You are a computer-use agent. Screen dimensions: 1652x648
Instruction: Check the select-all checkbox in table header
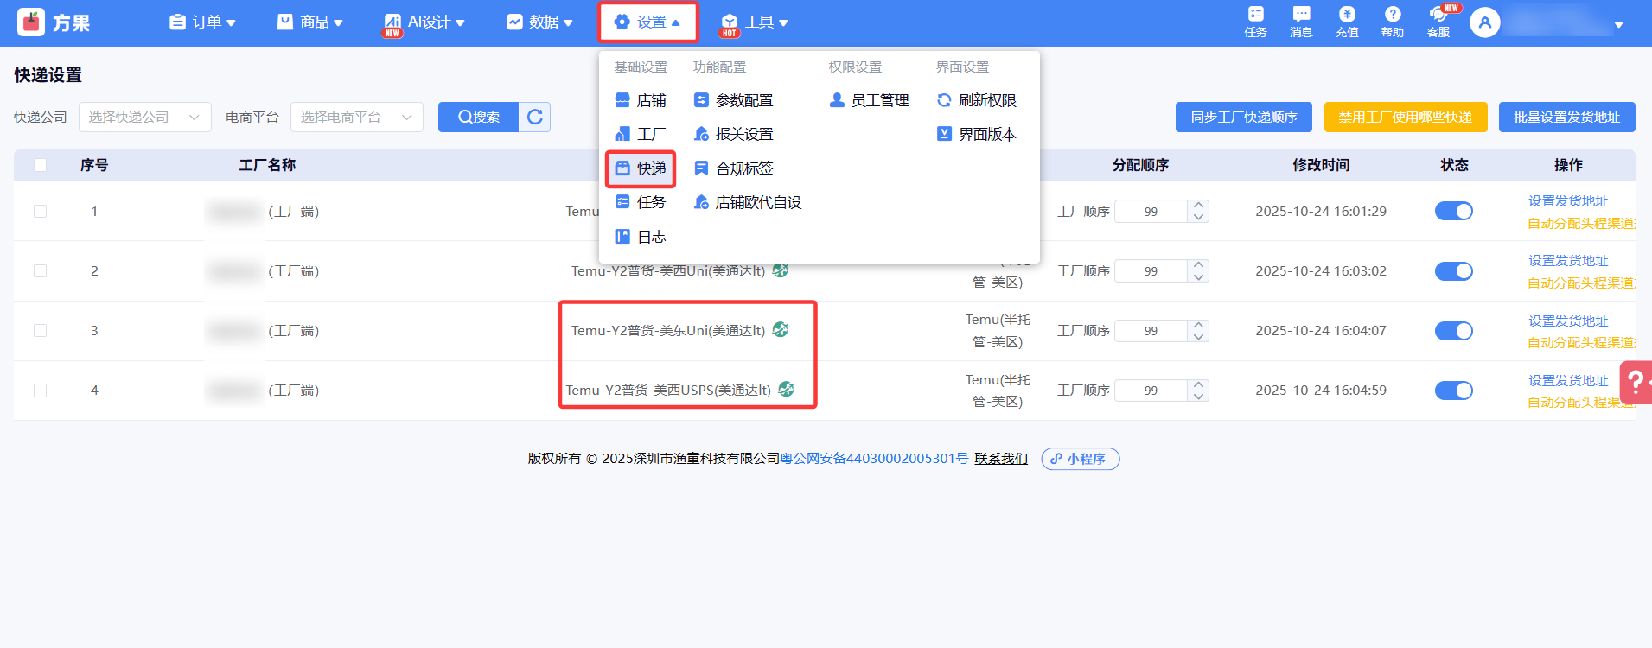(40, 165)
